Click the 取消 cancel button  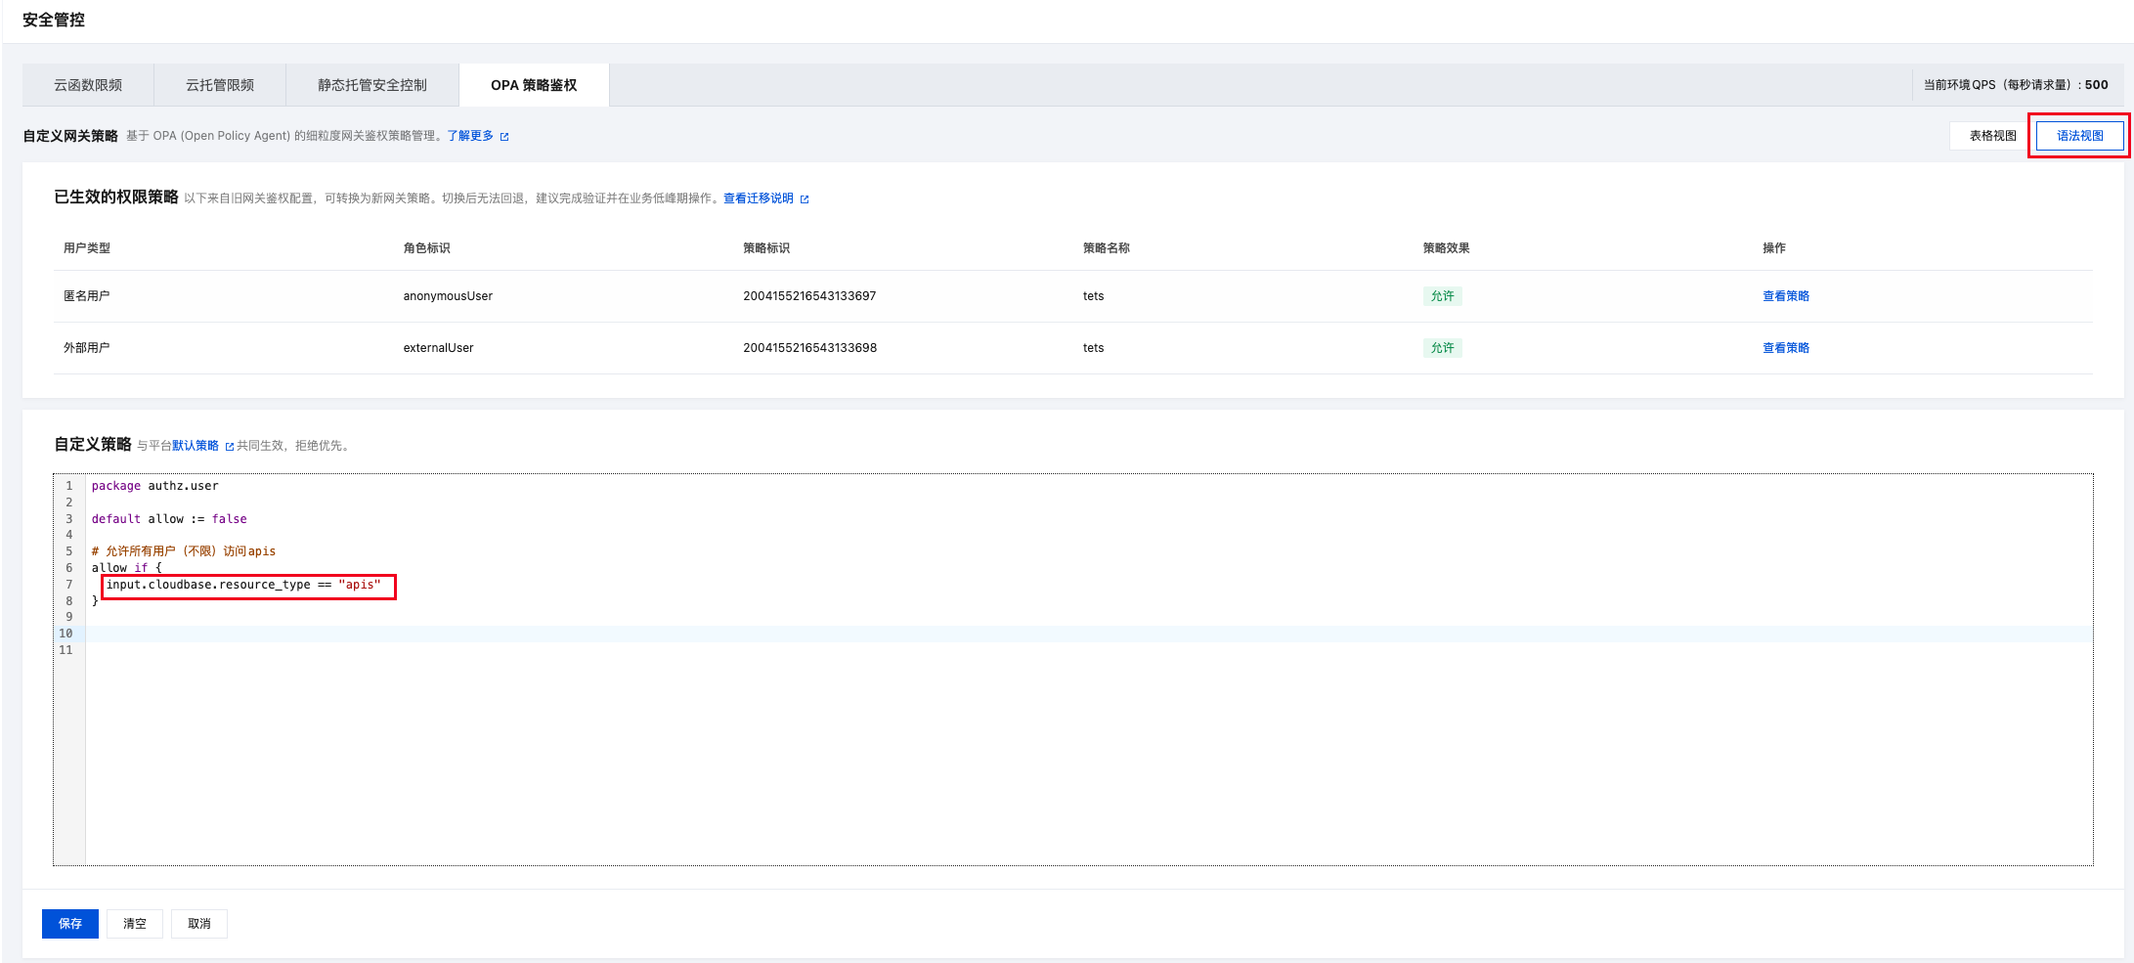click(x=199, y=924)
